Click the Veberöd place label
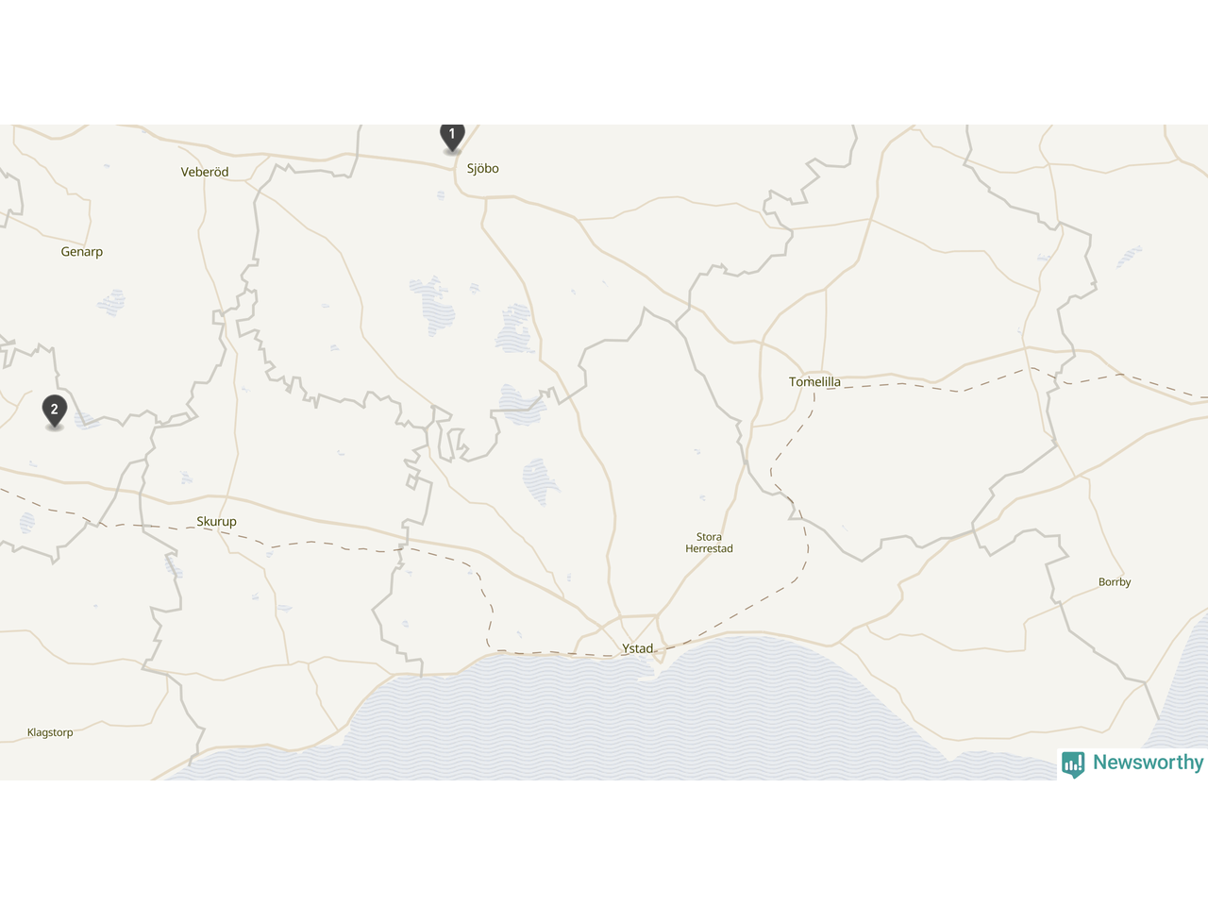1208x906 pixels. coord(205,172)
